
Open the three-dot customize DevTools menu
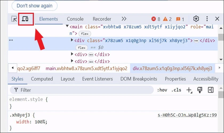coord(207,19)
